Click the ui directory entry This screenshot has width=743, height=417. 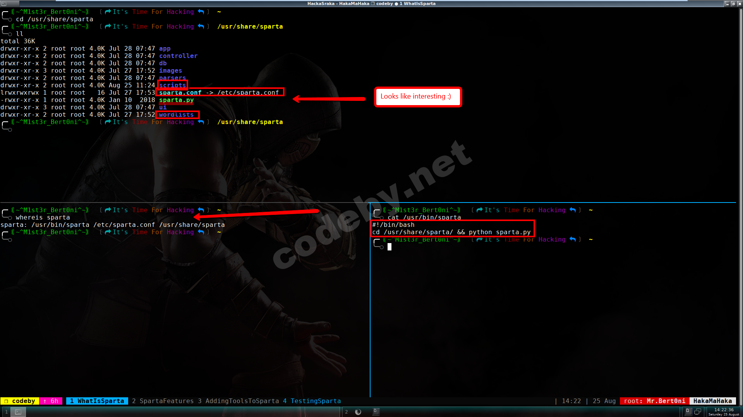(163, 107)
